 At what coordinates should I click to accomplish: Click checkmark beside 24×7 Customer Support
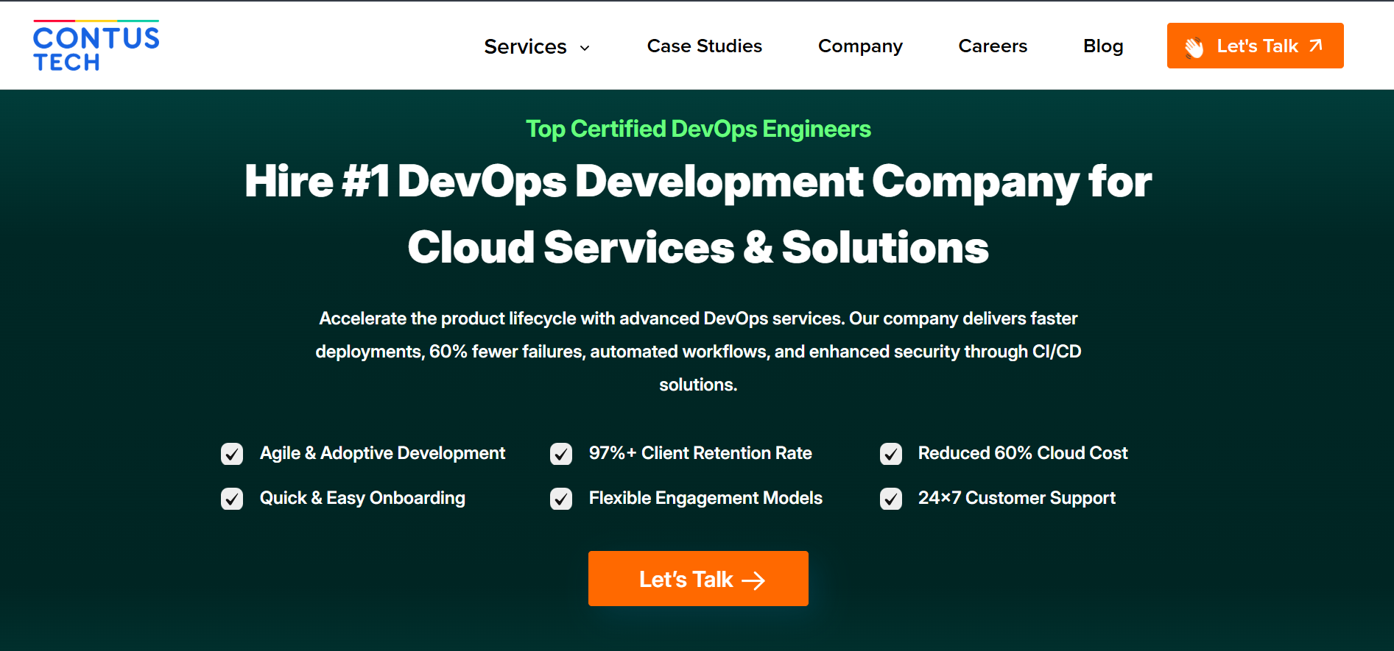coord(891,499)
